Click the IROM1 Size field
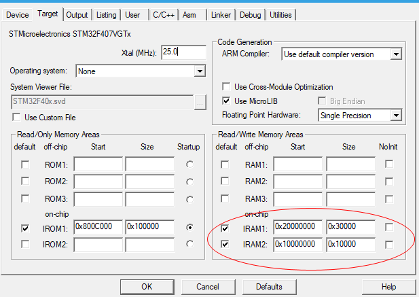 (x=150, y=227)
